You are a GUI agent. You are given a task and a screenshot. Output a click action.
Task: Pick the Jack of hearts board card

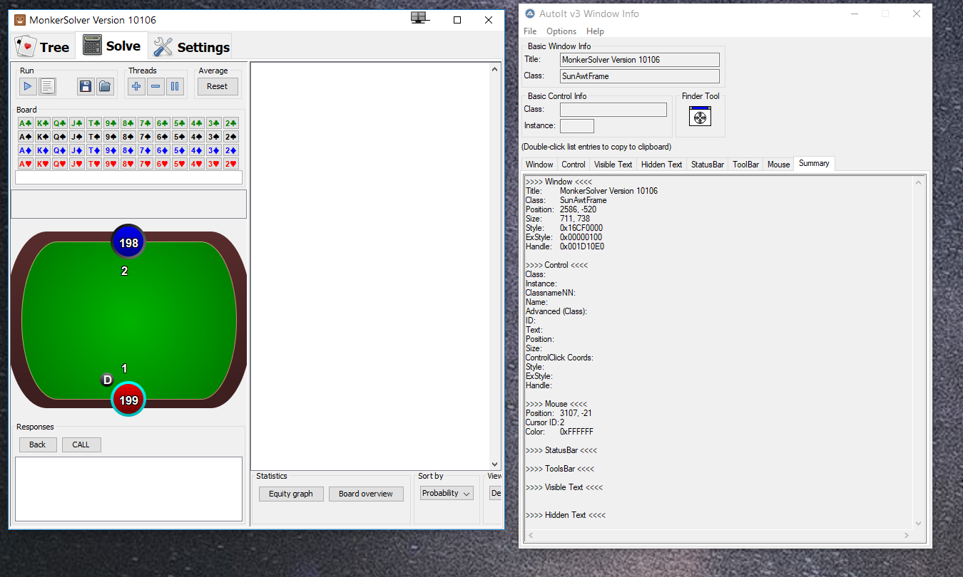click(x=77, y=164)
